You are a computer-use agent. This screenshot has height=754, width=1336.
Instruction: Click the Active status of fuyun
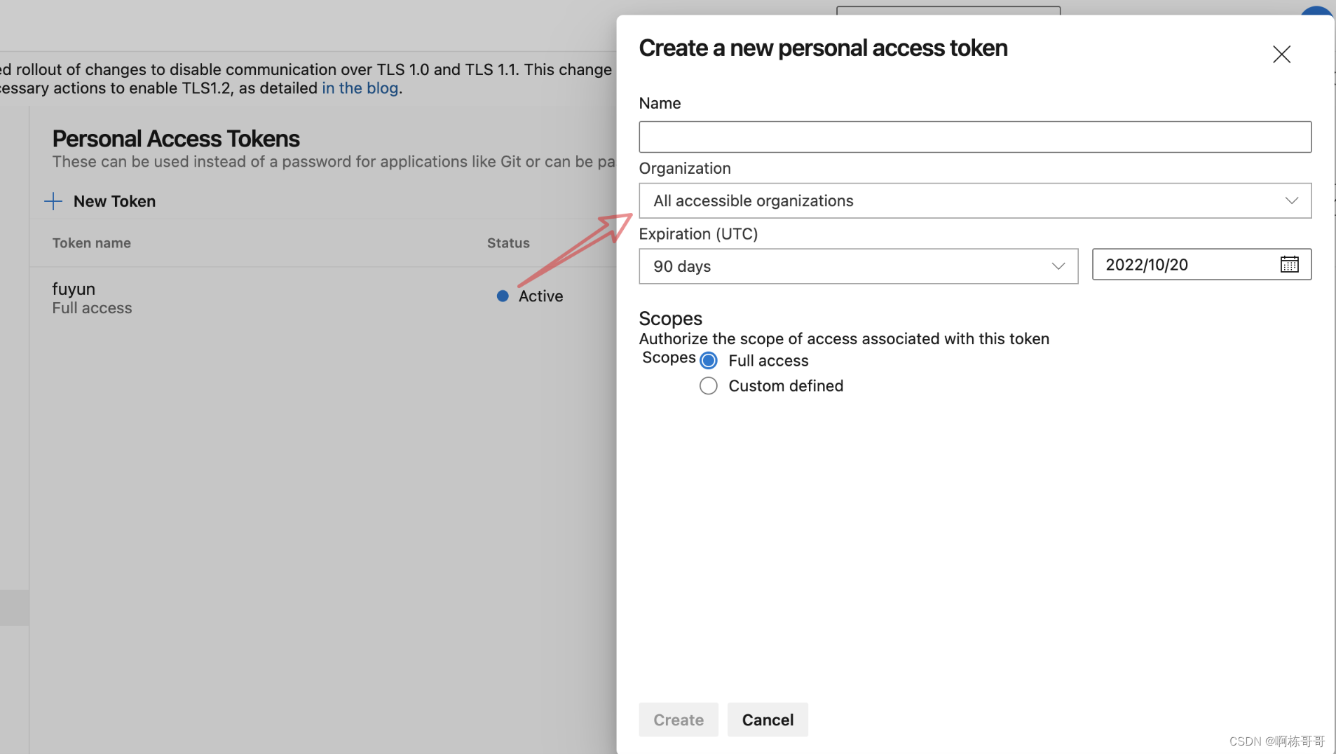pos(540,296)
